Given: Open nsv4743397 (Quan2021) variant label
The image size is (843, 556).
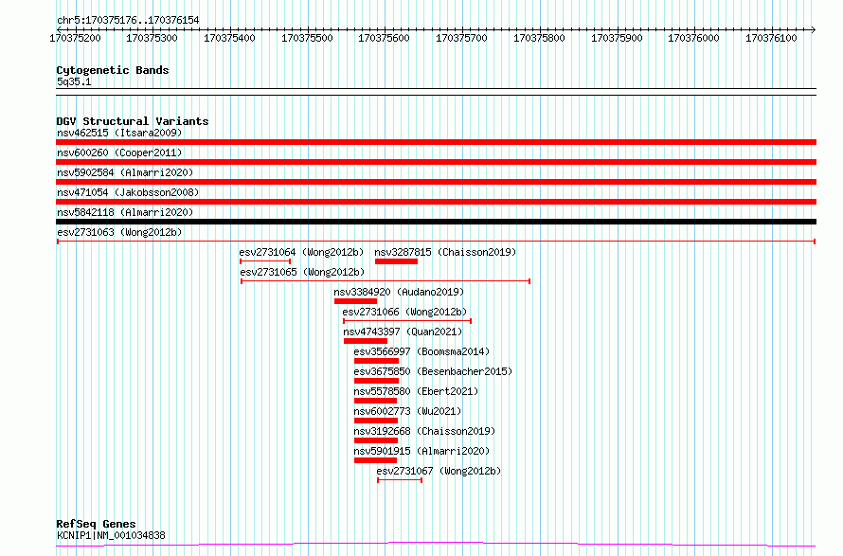Looking at the screenshot, I should tap(403, 332).
